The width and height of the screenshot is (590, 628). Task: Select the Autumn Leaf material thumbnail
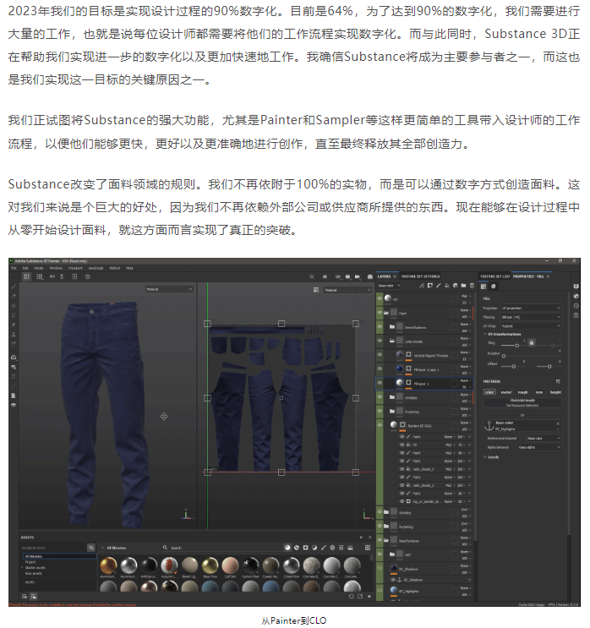tap(169, 567)
